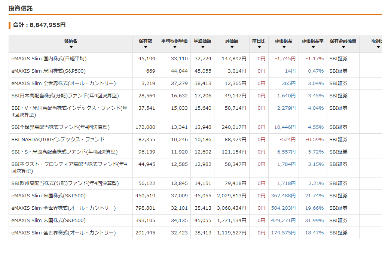Click valuation 2,029,813円
382x255 pixels.
232,196
